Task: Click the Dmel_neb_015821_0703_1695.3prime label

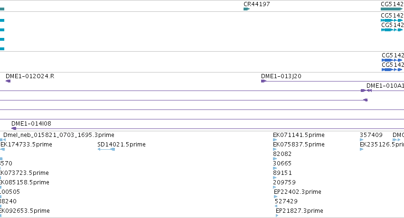Action: pos(59,135)
